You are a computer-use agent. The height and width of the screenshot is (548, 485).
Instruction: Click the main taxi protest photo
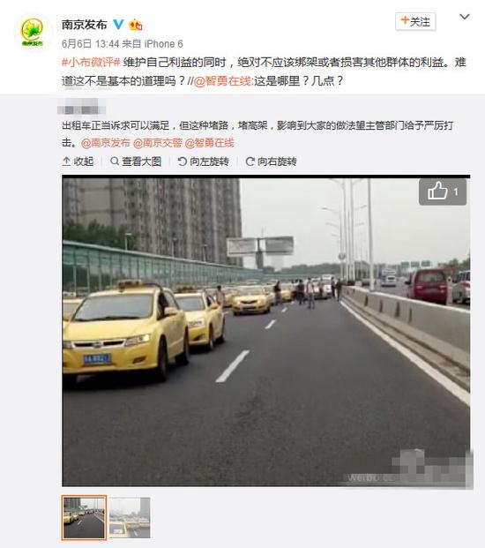(x=265, y=331)
